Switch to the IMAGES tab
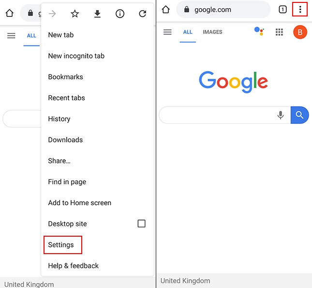312x288 pixels. pyautogui.click(x=212, y=32)
